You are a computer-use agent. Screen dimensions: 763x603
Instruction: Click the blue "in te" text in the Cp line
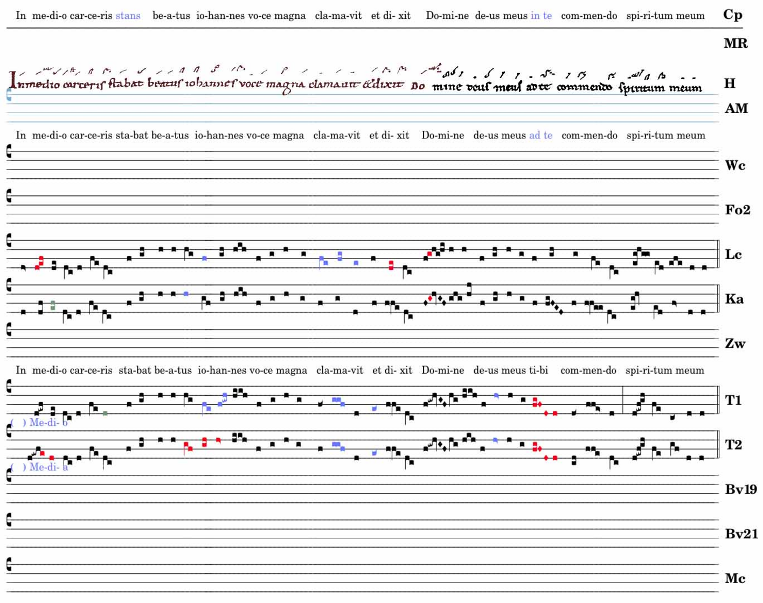click(x=541, y=16)
